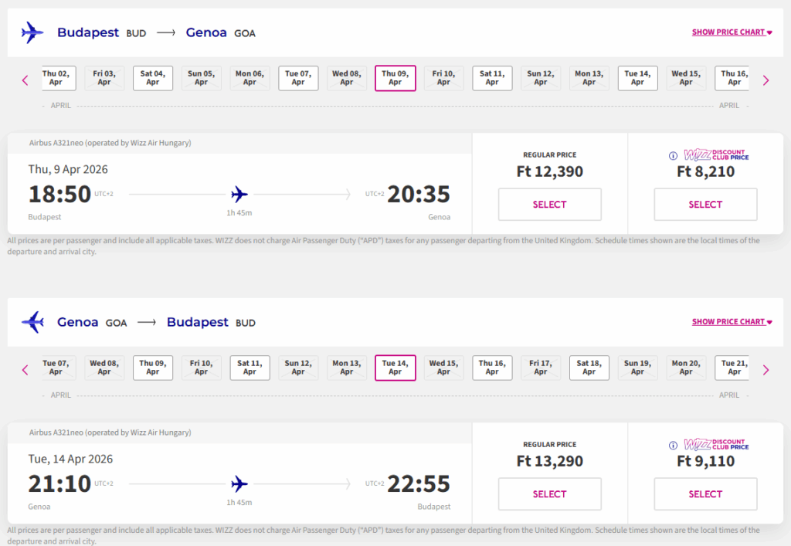The image size is (791, 546).
Task: Choose Thu 16, Apr return date
Action: click(x=492, y=368)
